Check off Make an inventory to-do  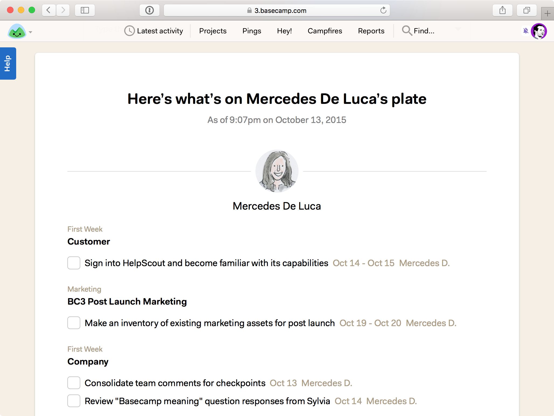pos(74,323)
